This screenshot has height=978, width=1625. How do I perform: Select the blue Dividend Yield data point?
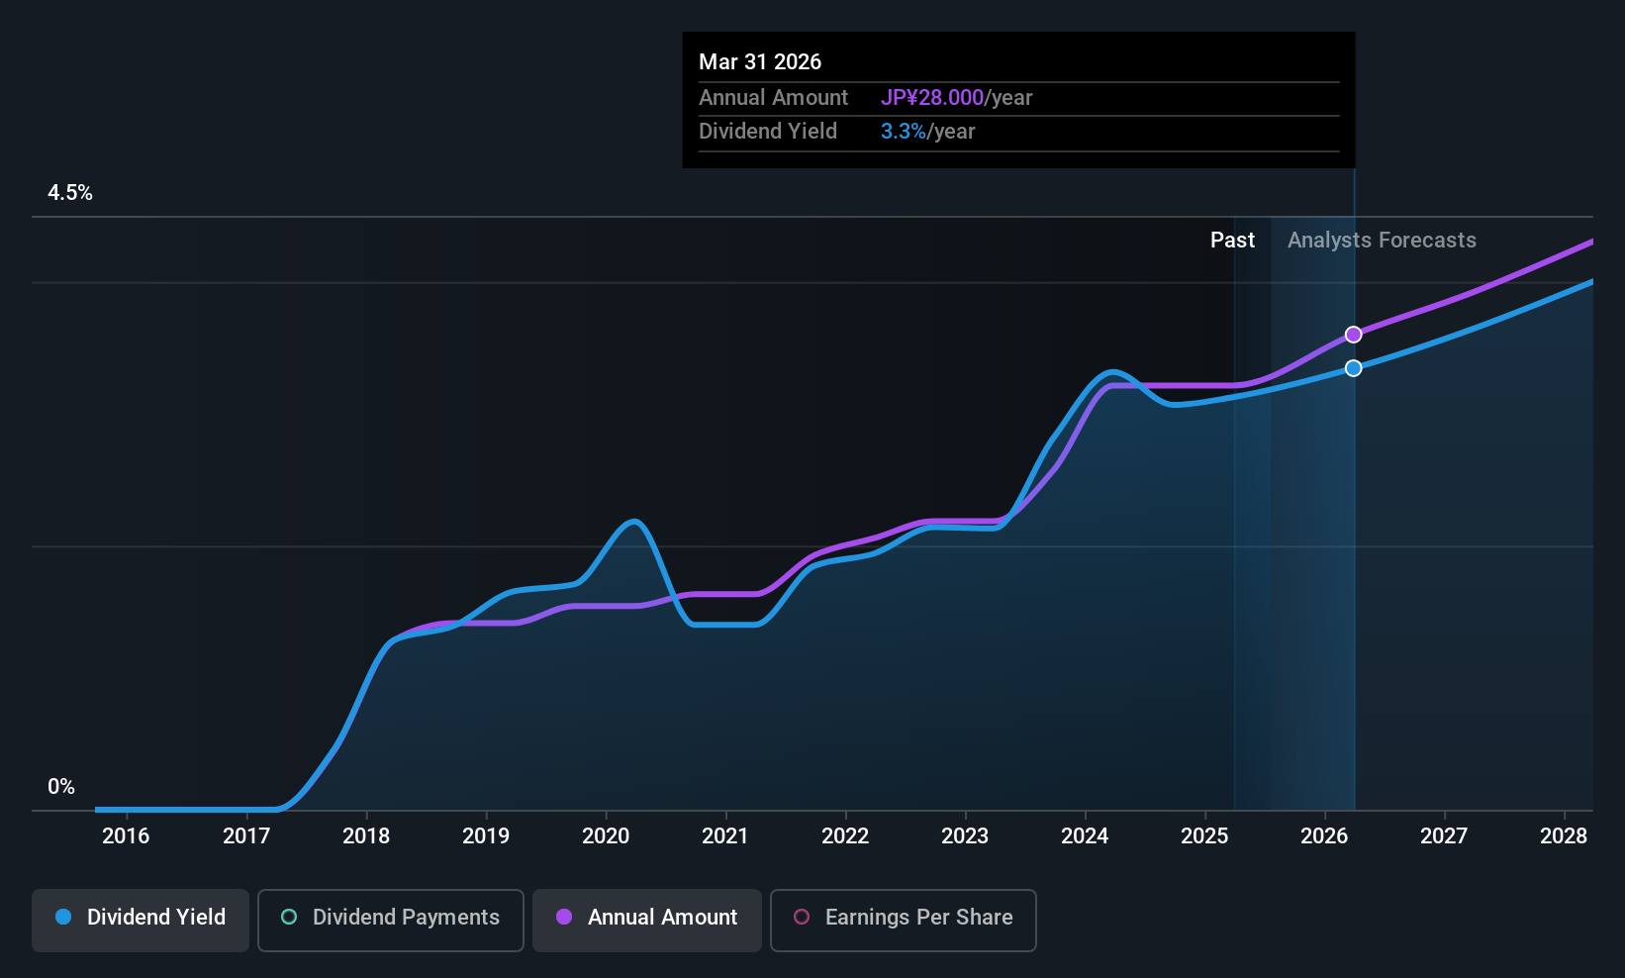click(1353, 368)
